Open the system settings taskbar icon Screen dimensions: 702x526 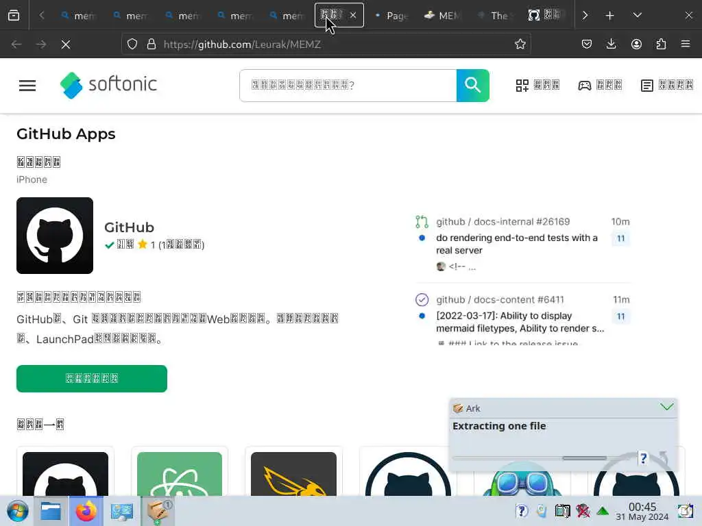(122, 511)
